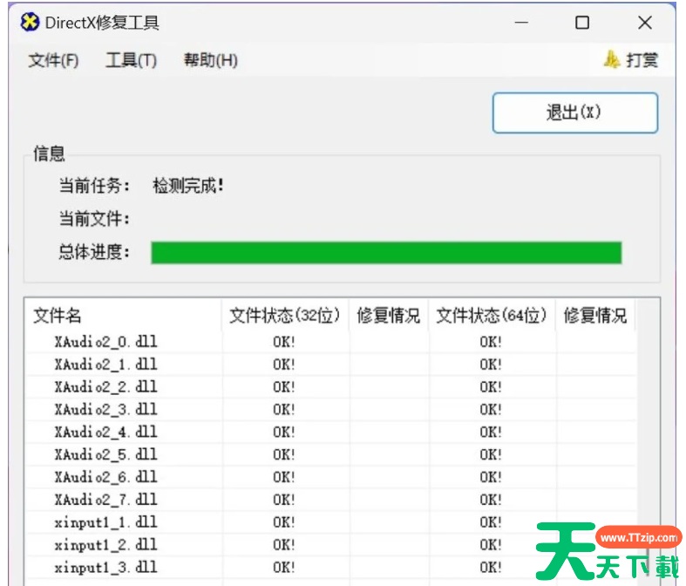Viewport: 686px width, 586px height.
Task: Select the xinput1_2.dll row
Action: [x=105, y=545]
